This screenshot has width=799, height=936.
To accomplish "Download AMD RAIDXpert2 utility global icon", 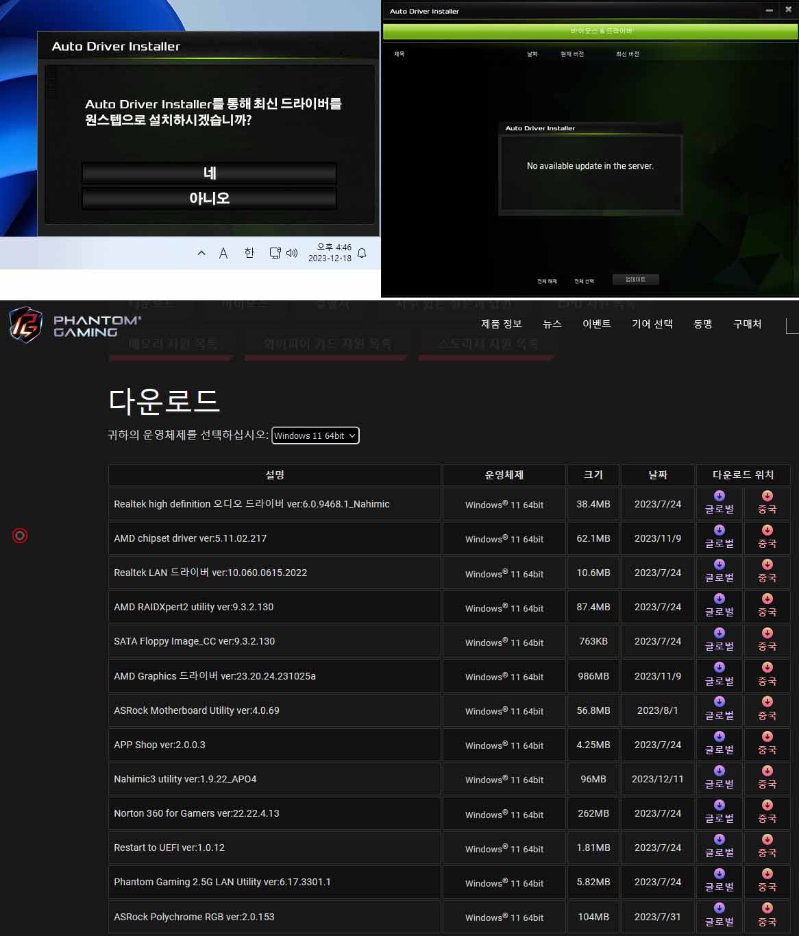I will tap(720, 599).
